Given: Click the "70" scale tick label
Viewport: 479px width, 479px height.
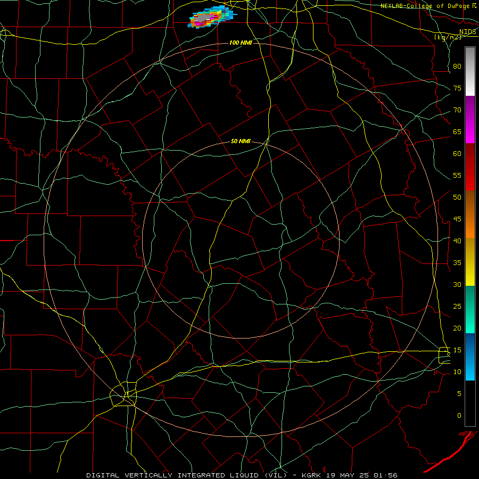Looking at the screenshot, I should point(457,110).
